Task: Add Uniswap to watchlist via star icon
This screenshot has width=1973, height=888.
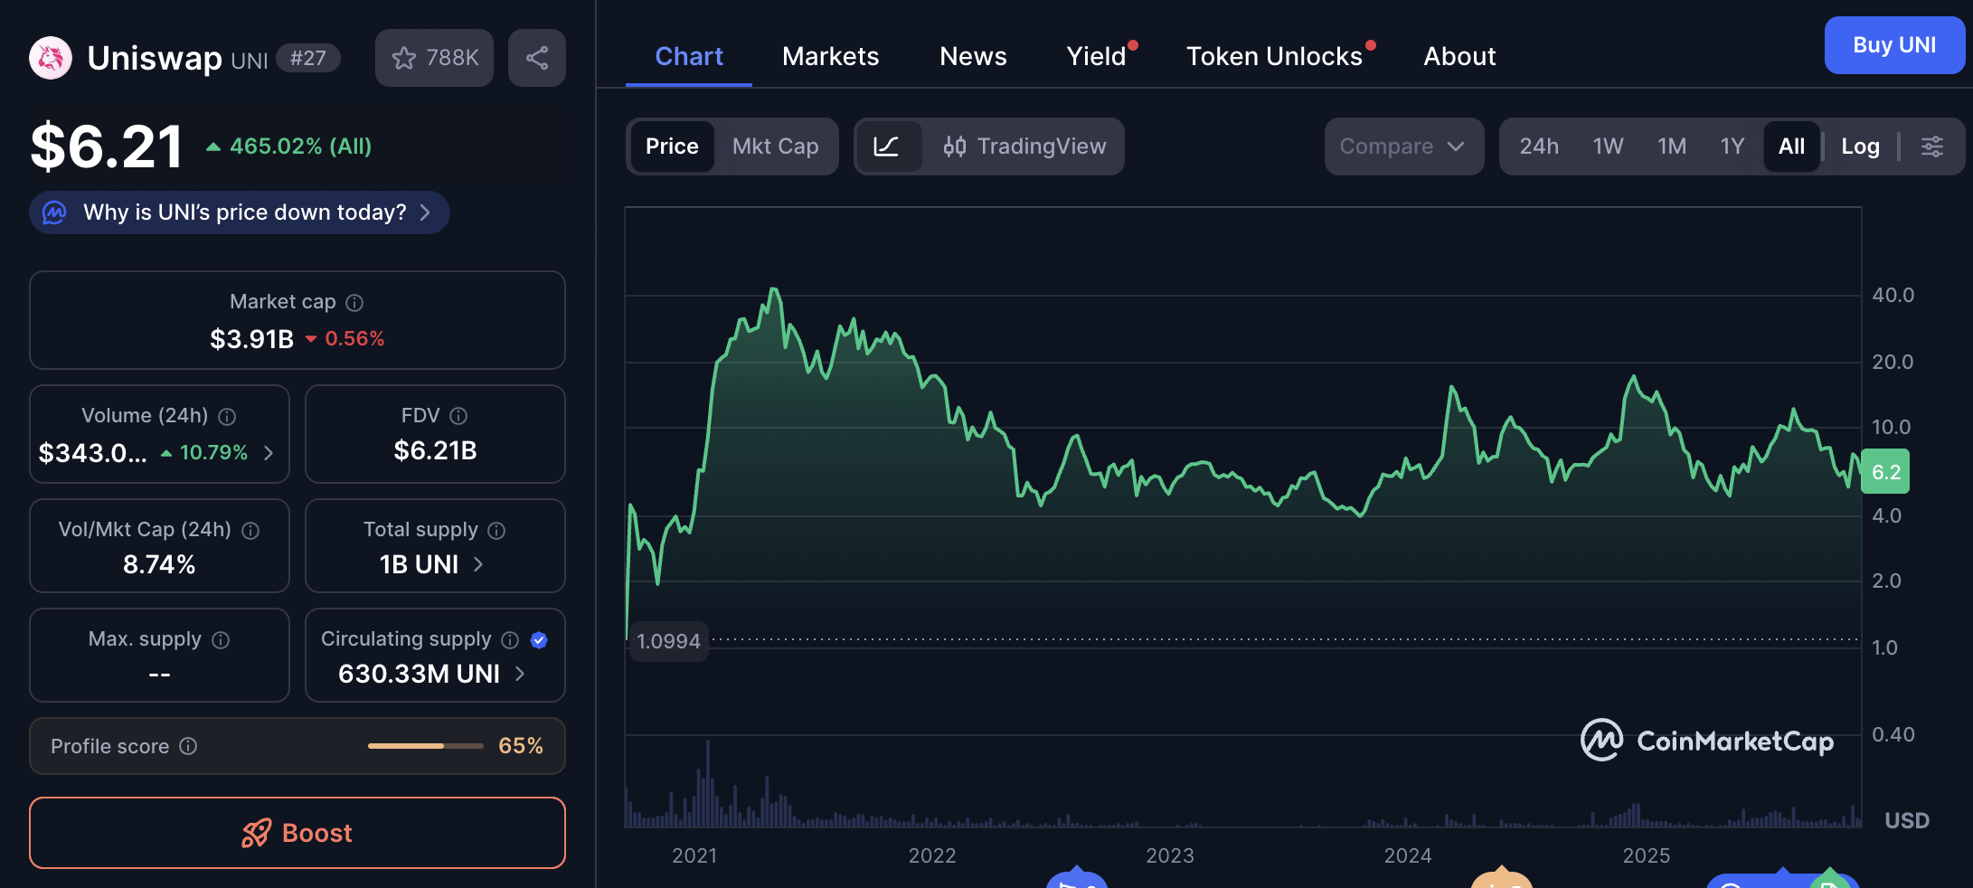Action: coord(404,58)
